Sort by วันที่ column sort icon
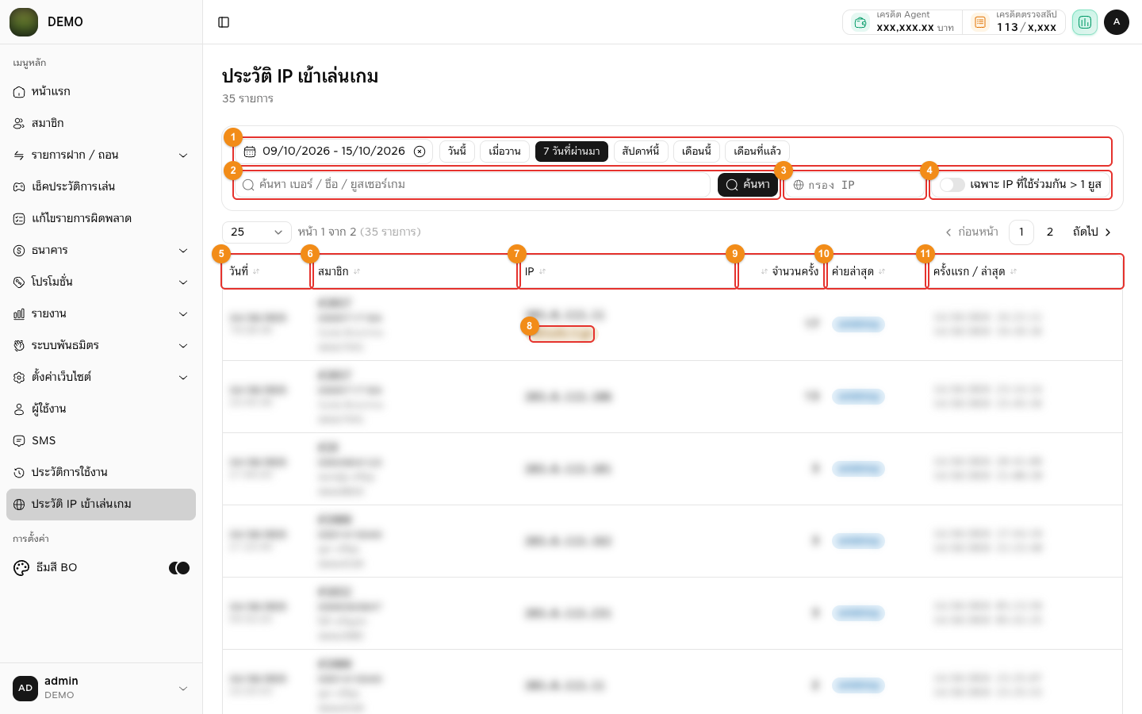1142x714 pixels. 256,271
